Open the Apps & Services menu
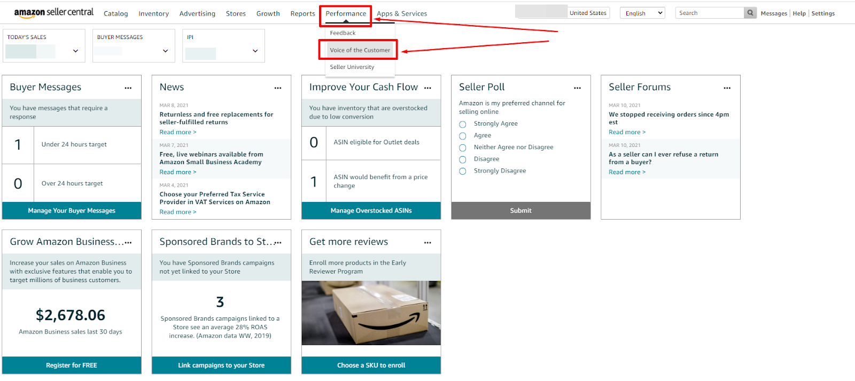 tap(402, 13)
